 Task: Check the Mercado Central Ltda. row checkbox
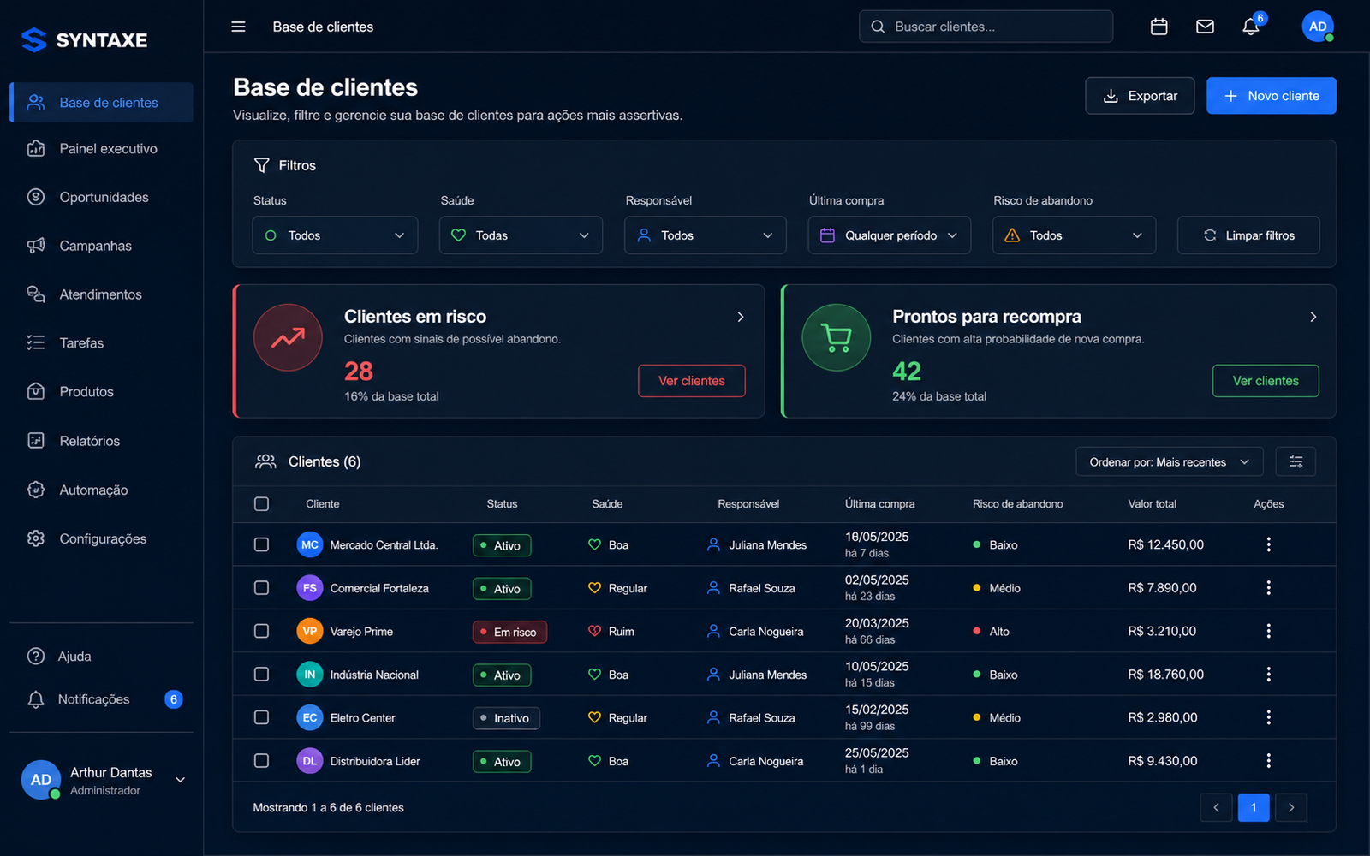pos(262,544)
